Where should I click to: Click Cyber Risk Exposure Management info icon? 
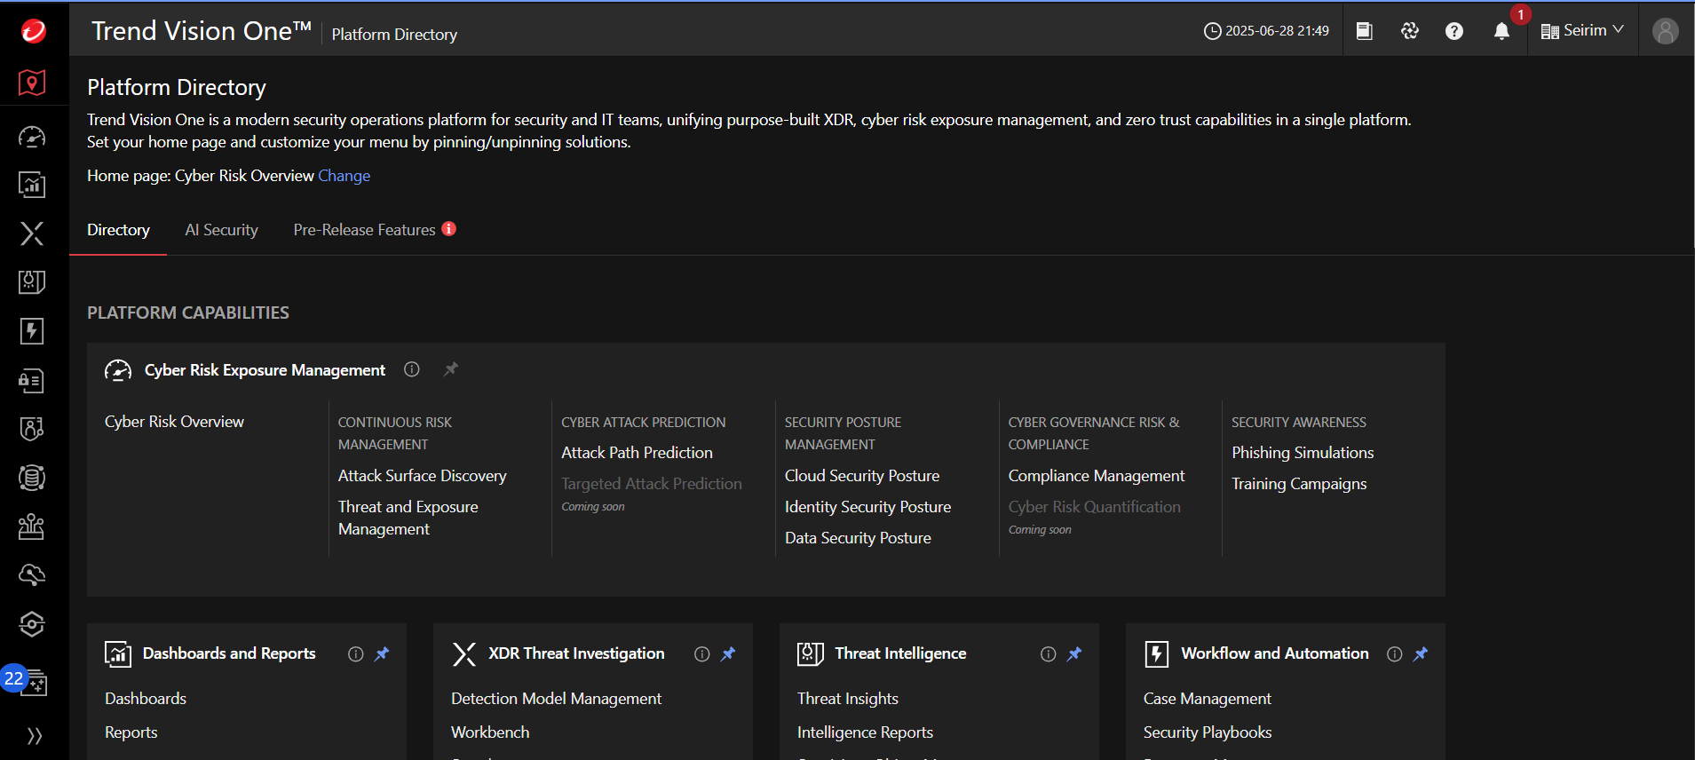(412, 369)
